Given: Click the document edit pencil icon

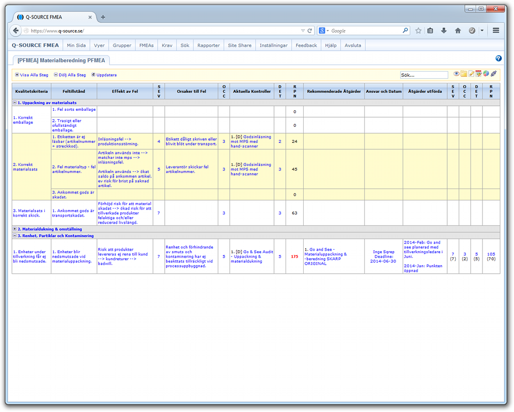Looking at the screenshot, I should point(471,74).
